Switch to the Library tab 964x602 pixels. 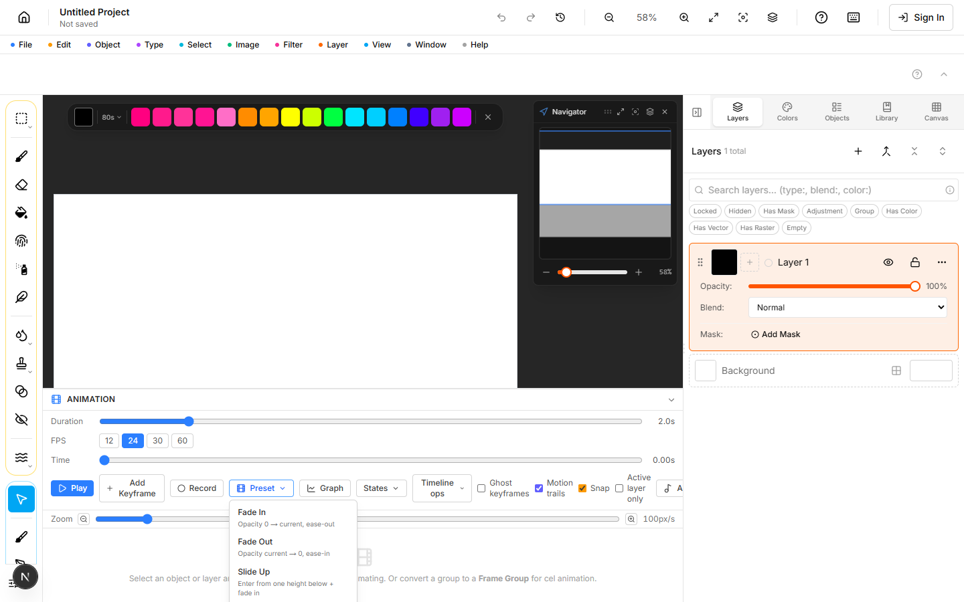[886, 112]
